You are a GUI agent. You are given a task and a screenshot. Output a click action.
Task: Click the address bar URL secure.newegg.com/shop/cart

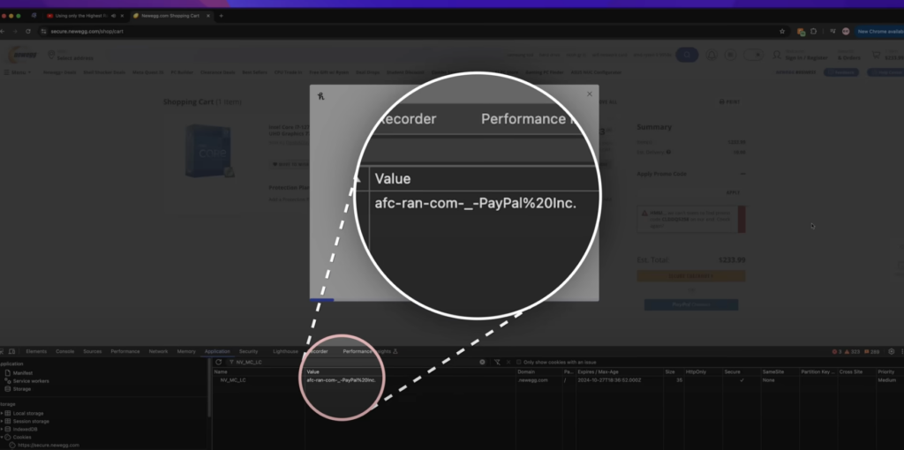(x=87, y=31)
